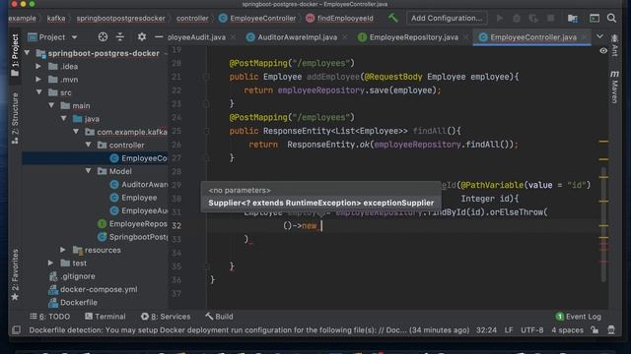Viewport: 631px width, 354px height.
Task: Click the top yellow warning marker in error stripe
Action: click(603, 142)
